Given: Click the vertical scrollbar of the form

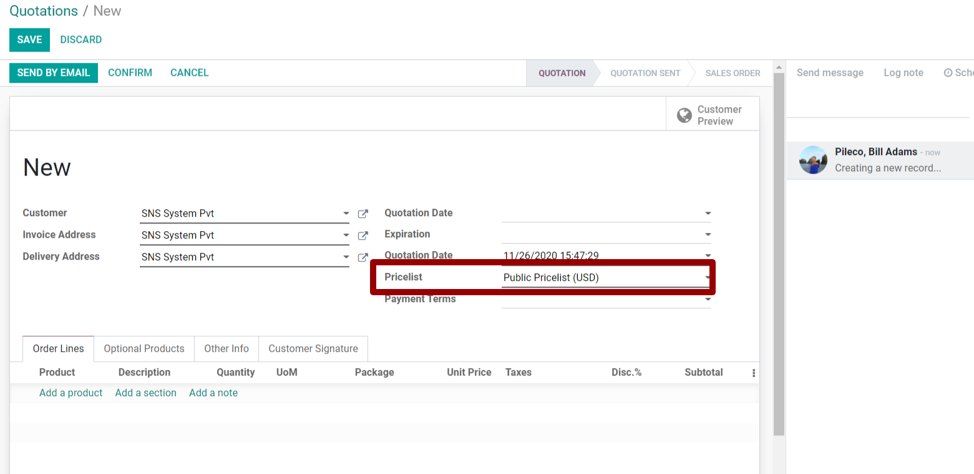Looking at the screenshot, I should coord(779,249).
